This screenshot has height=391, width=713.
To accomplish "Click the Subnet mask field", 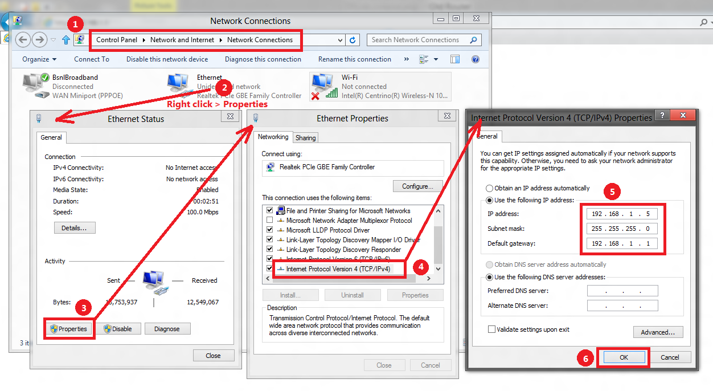I will [x=622, y=229].
